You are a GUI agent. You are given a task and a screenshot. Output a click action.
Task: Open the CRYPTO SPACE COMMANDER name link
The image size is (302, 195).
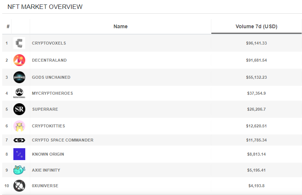pos(63,140)
